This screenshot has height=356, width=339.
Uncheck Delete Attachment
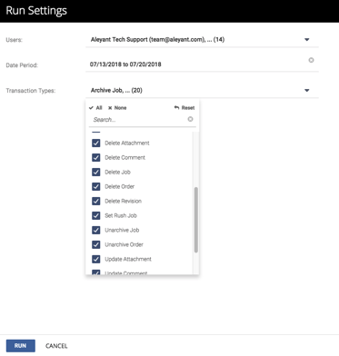(96, 143)
